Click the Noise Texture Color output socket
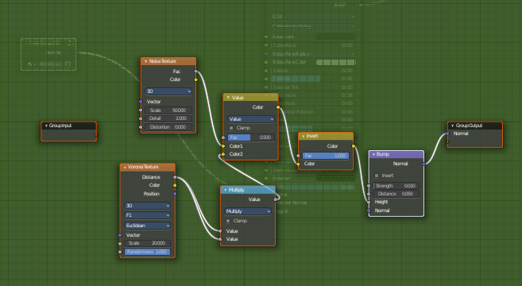Image resolution: width=522 pixels, height=286 pixels. pos(195,79)
